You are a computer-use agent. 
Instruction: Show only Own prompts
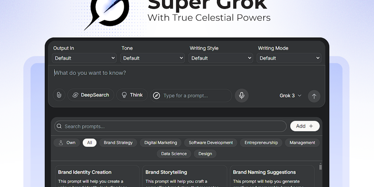pos(67,142)
